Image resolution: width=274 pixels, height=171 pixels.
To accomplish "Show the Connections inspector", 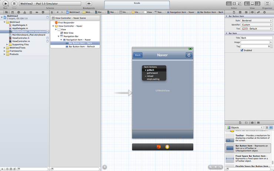I will (x=264, y=12).
